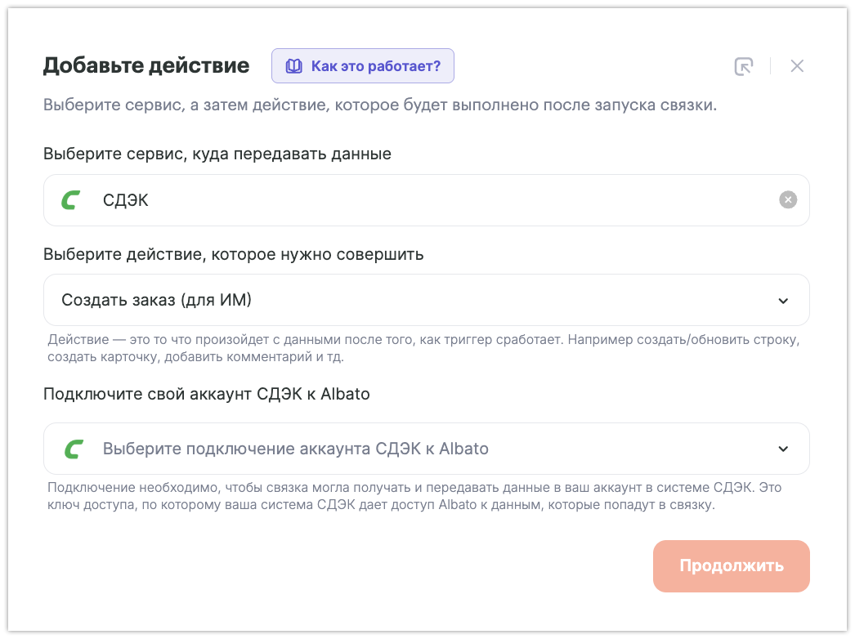The height and width of the screenshot is (639, 855).
Task: Clear the selected СДЭК service
Action: [787, 200]
